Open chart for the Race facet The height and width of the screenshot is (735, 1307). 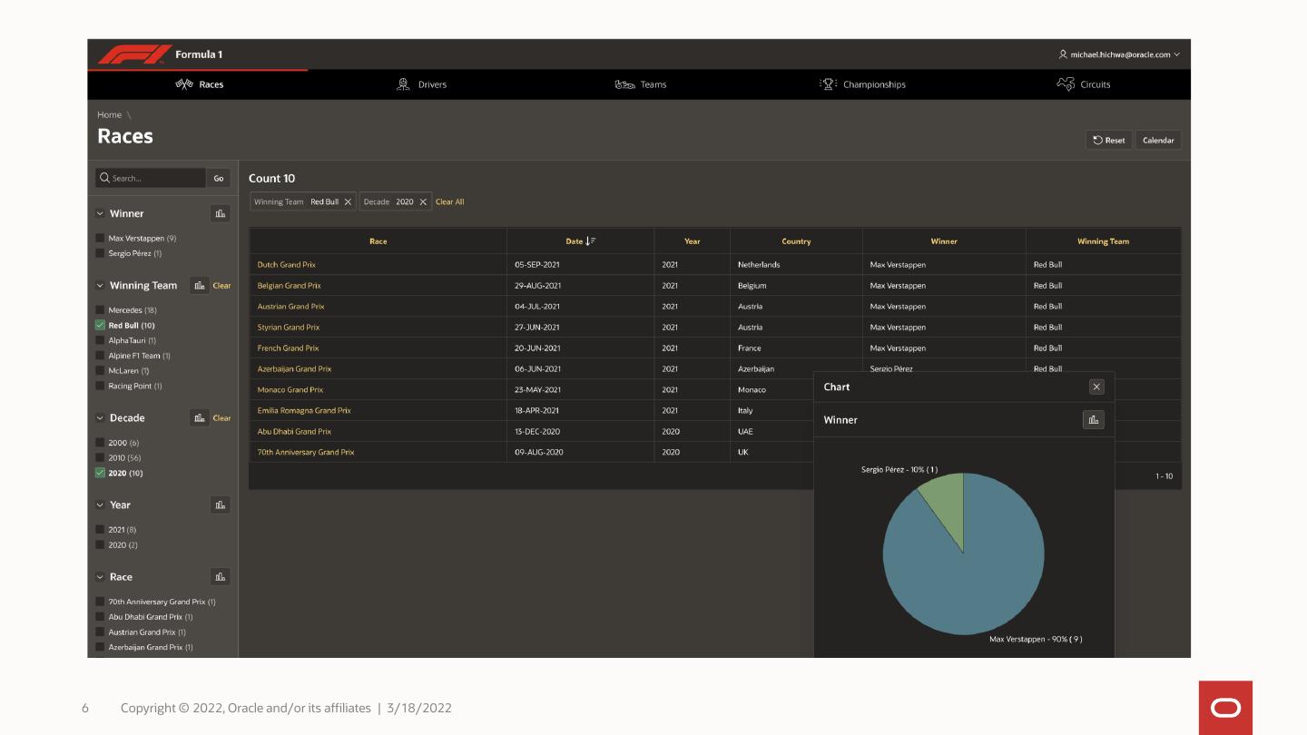[x=220, y=577]
